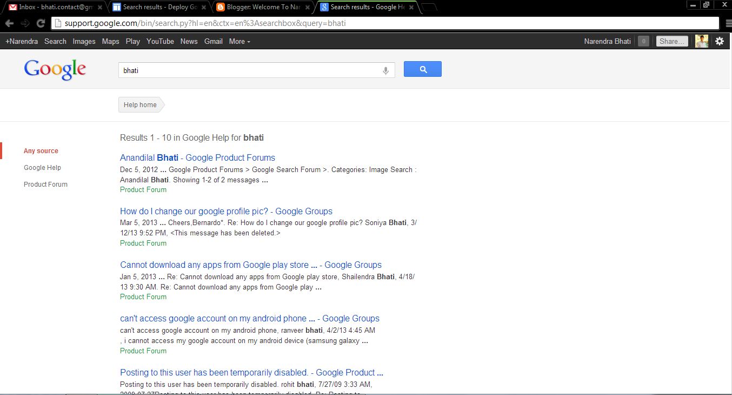Click the address bar URL field
The width and height of the screenshot is (732, 395).
click(x=385, y=23)
